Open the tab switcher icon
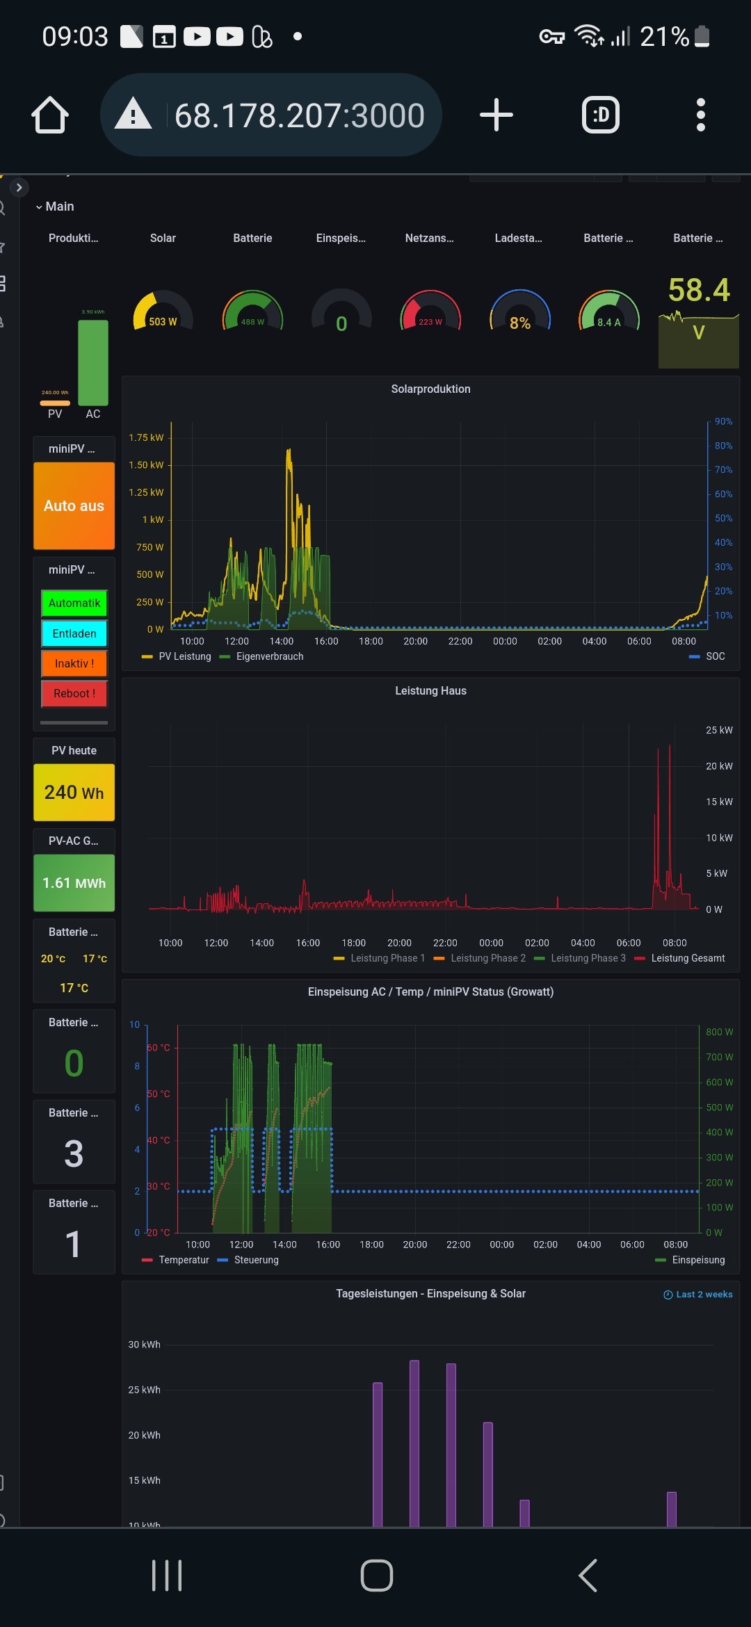The width and height of the screenshot is (751, 1627). [600, 115]
